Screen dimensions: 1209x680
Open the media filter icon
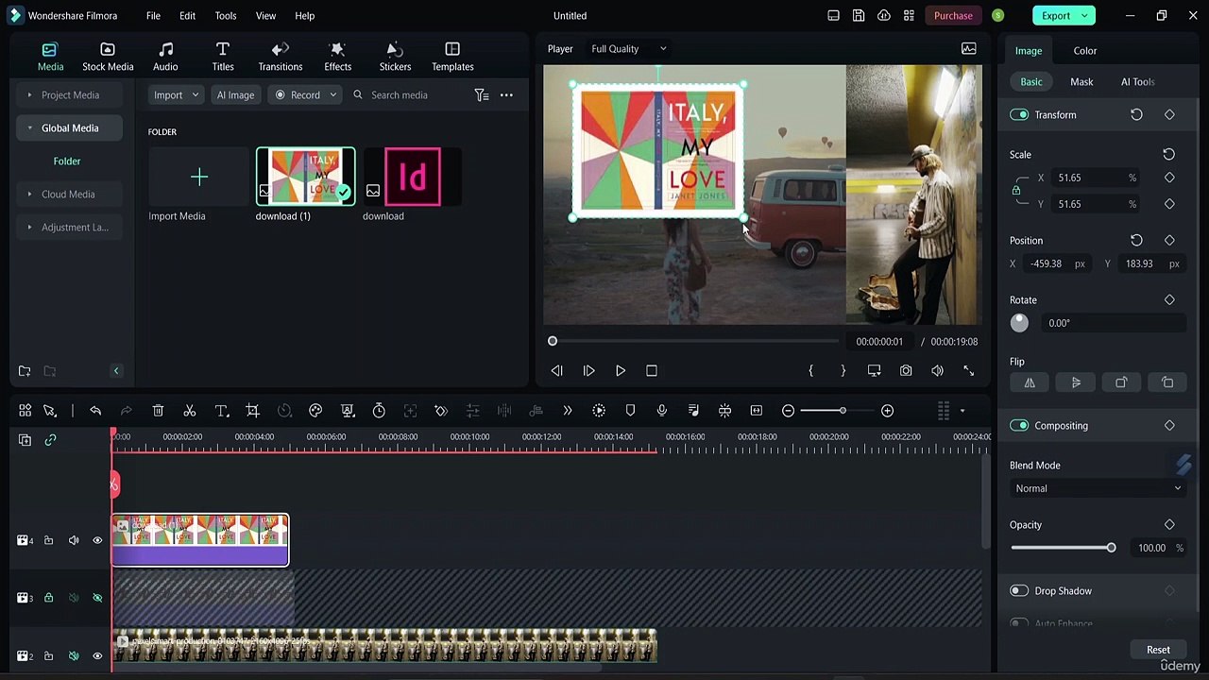click(x=482, y=94)
